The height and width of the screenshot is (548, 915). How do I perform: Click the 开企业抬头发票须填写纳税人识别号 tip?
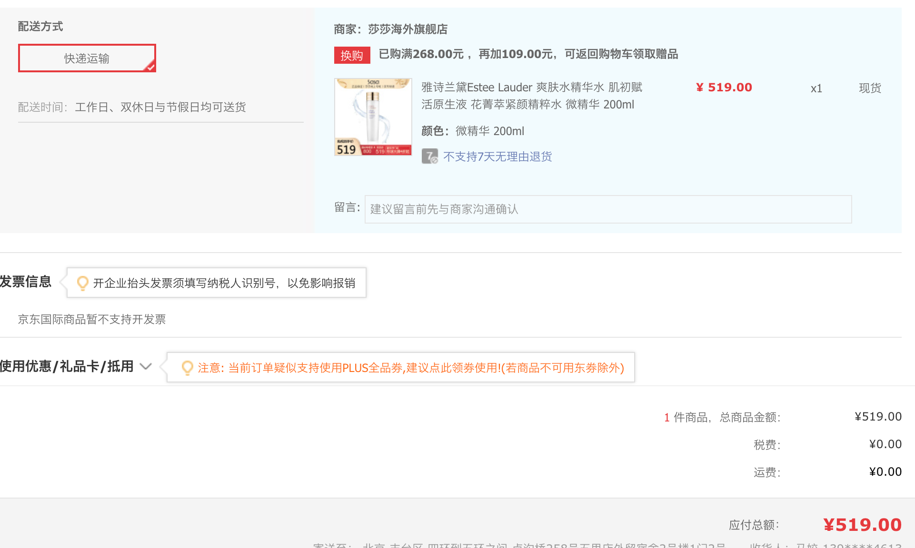(224, 283)
